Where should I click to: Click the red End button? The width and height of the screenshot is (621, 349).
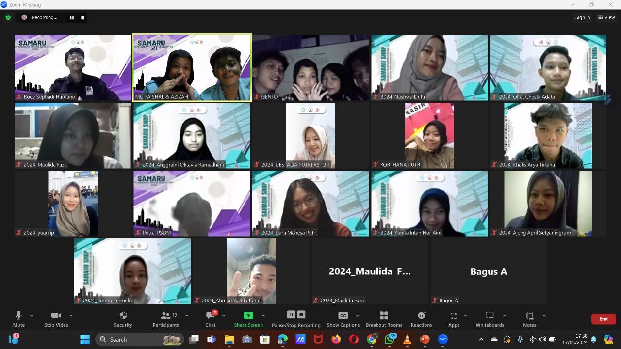(x=603, y=319)
